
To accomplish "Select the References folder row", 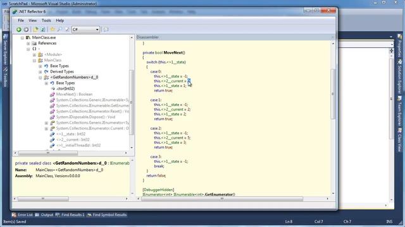I will point(47,44).
